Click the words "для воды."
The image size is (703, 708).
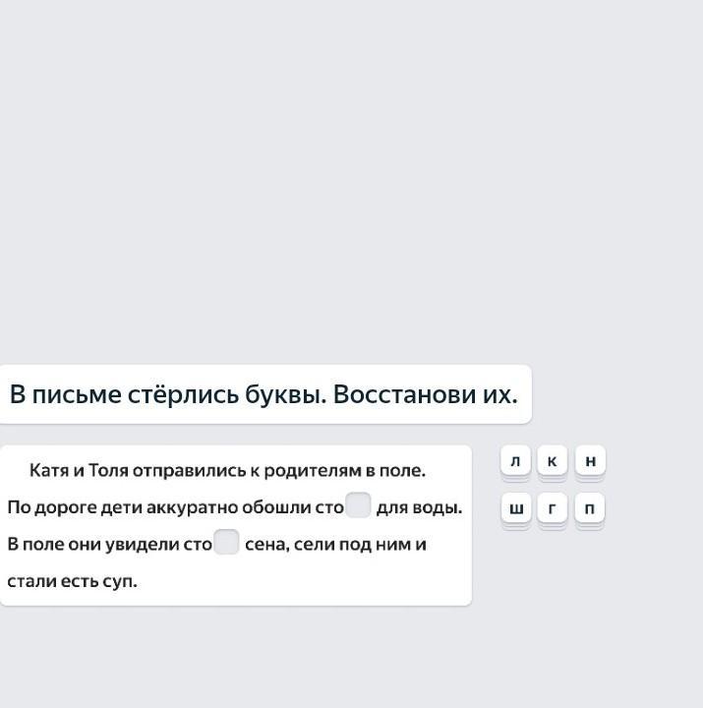420,507
